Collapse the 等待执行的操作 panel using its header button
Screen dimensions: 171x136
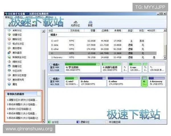point(39,94)
